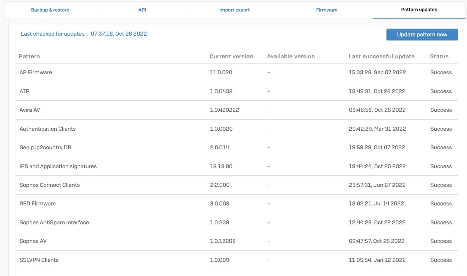467x276 pixels.
Task: Click the 09:47:57, Oct 25 2022 update time
Action: [x=376, y=241]
